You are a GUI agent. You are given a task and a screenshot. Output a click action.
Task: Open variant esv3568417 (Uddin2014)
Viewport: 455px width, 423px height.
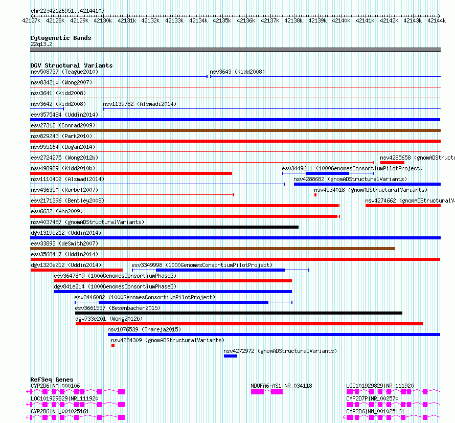64,254
